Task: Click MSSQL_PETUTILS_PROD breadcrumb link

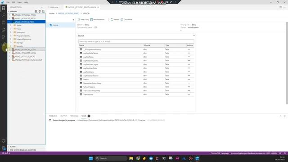Action: click(69, 13)
